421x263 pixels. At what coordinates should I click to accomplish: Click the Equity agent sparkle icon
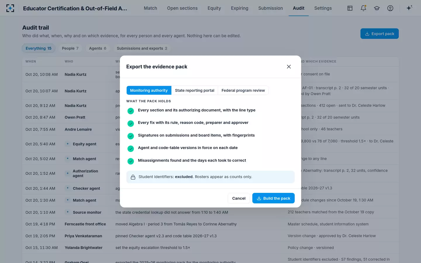coord(68,144)
